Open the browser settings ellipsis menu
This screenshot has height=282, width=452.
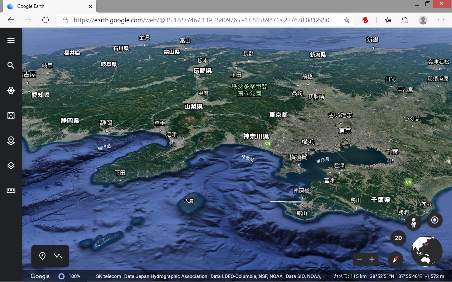pos(441,20)
